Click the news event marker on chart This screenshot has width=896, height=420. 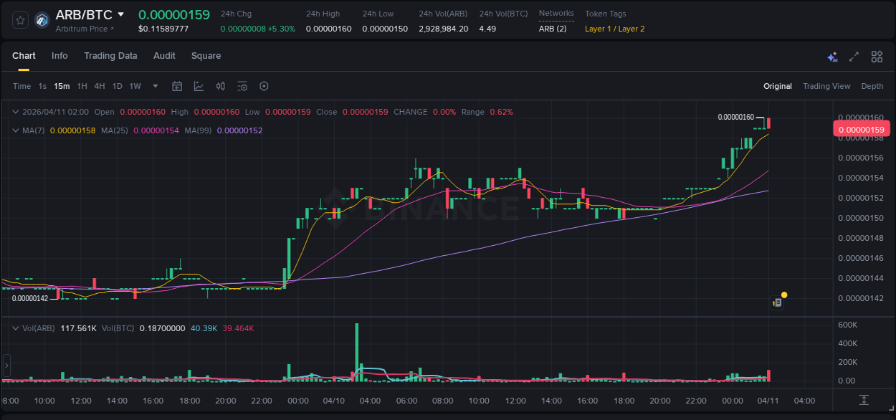[x=777, y=302]
